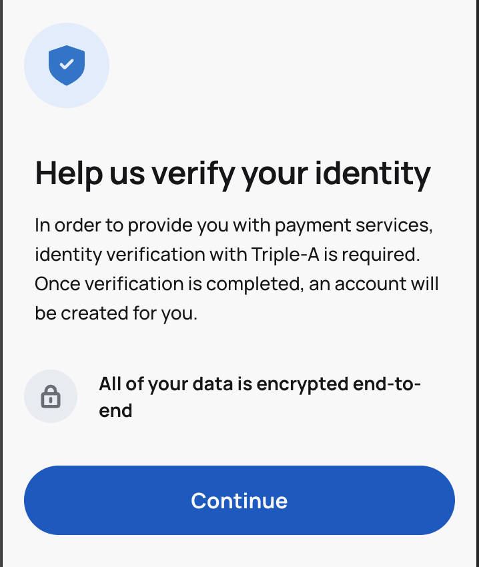This screenshot has width=479, height=567.
Task: Click the "All of your data is encrypted" notice
Action: click(x=260, y=397)
